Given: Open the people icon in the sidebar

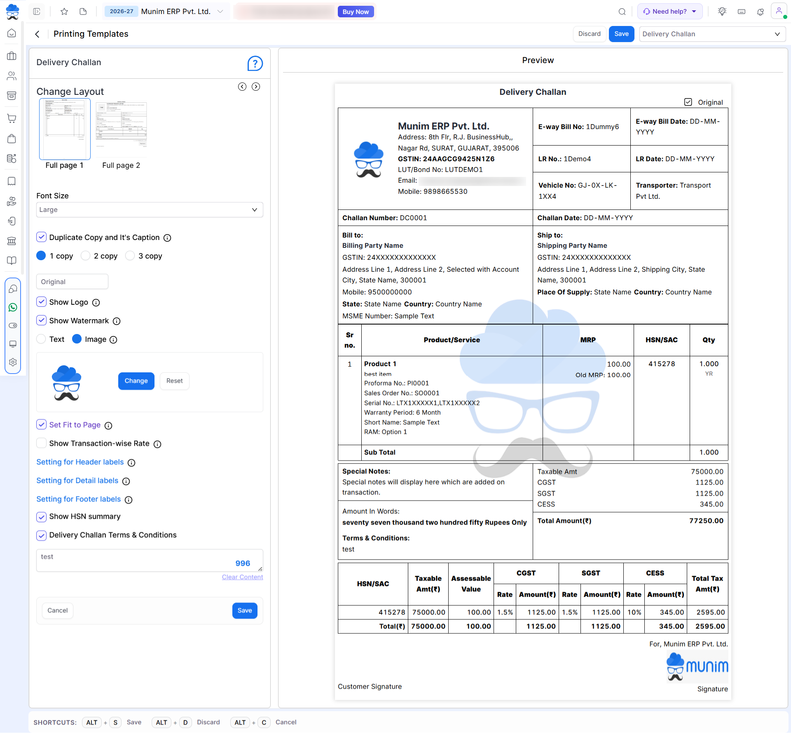Looking at the screenshot, I should pos(12,76).
